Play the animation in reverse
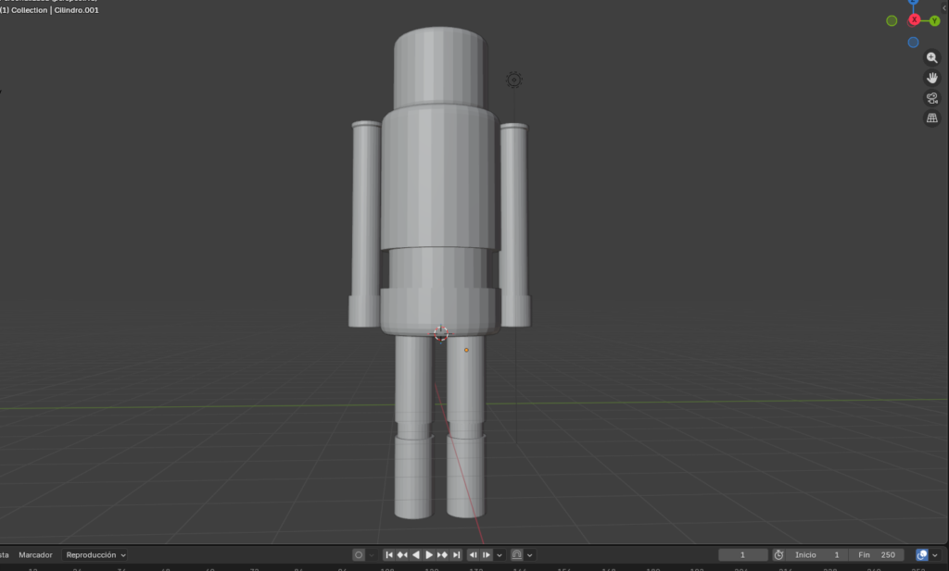949x571 pixels. tap(416, 554)
